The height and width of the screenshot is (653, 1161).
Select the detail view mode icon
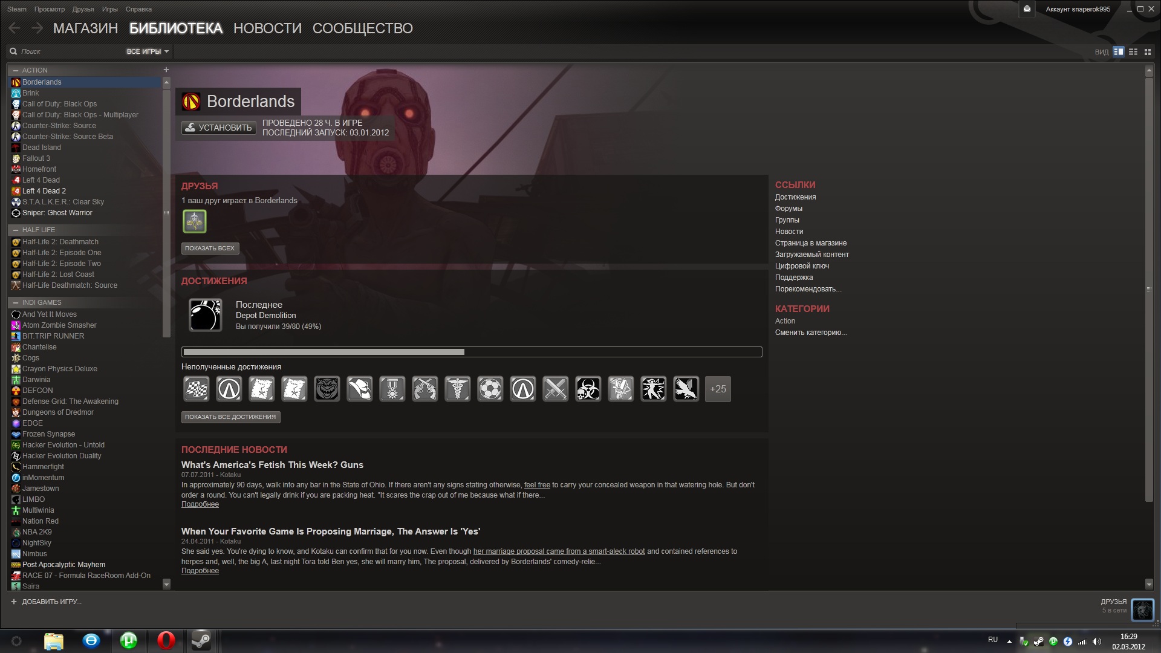pyautogui.click(x=1119, y=52)
